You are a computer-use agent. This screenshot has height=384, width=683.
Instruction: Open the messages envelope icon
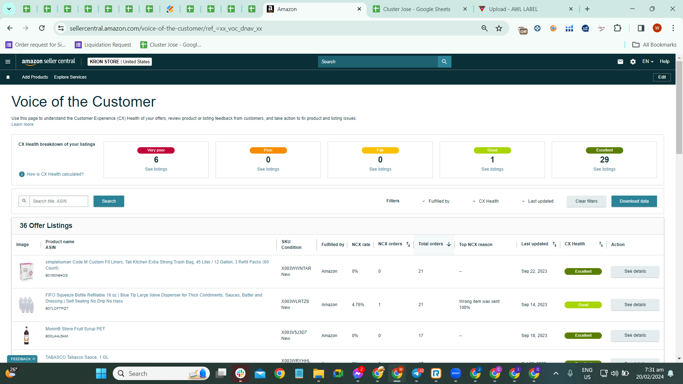pyautogui.click(x=620, y=62)
